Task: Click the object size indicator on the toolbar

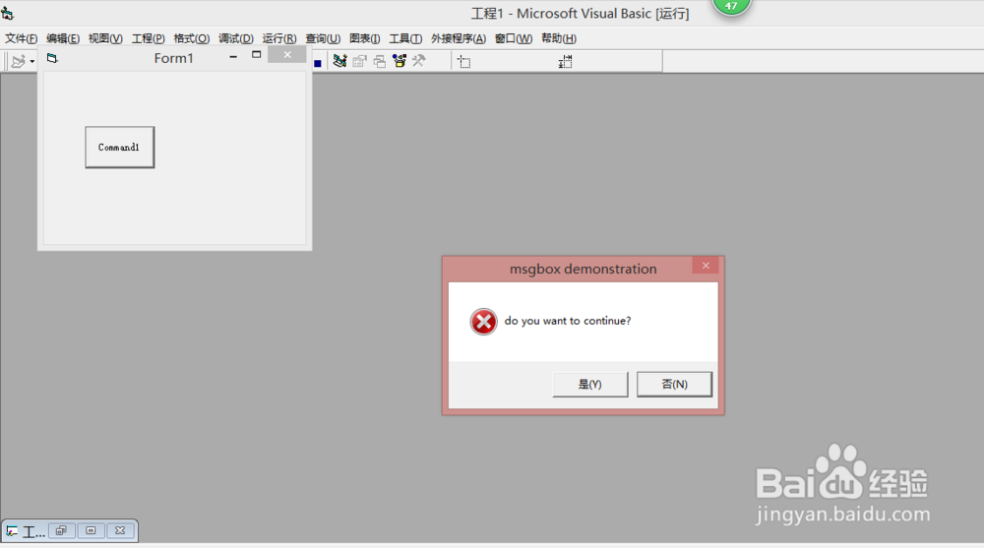Action: [x=565, y=62]
